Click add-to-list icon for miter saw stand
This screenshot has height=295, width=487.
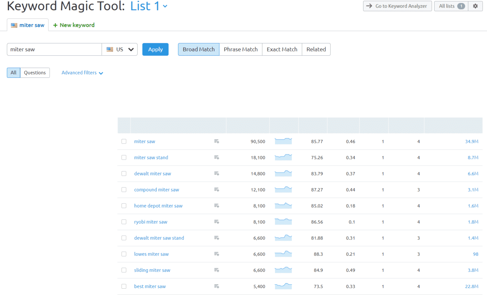tap(217, 157)
